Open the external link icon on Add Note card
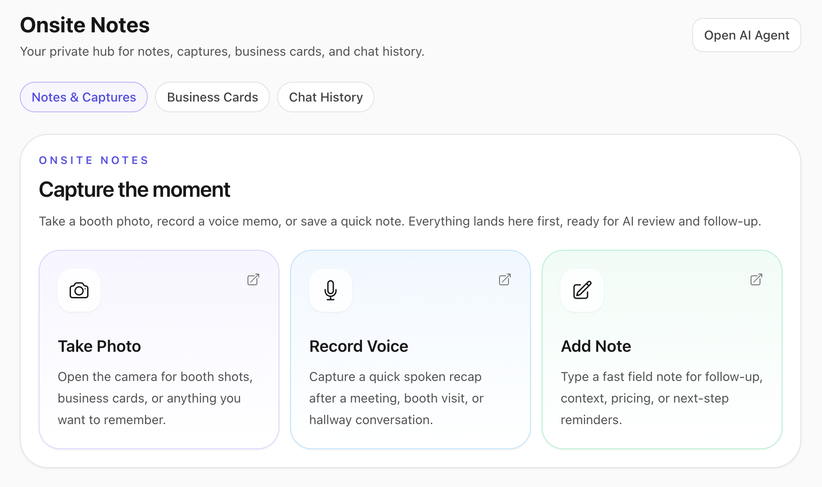822x487 pixels. tap(756, 279)
